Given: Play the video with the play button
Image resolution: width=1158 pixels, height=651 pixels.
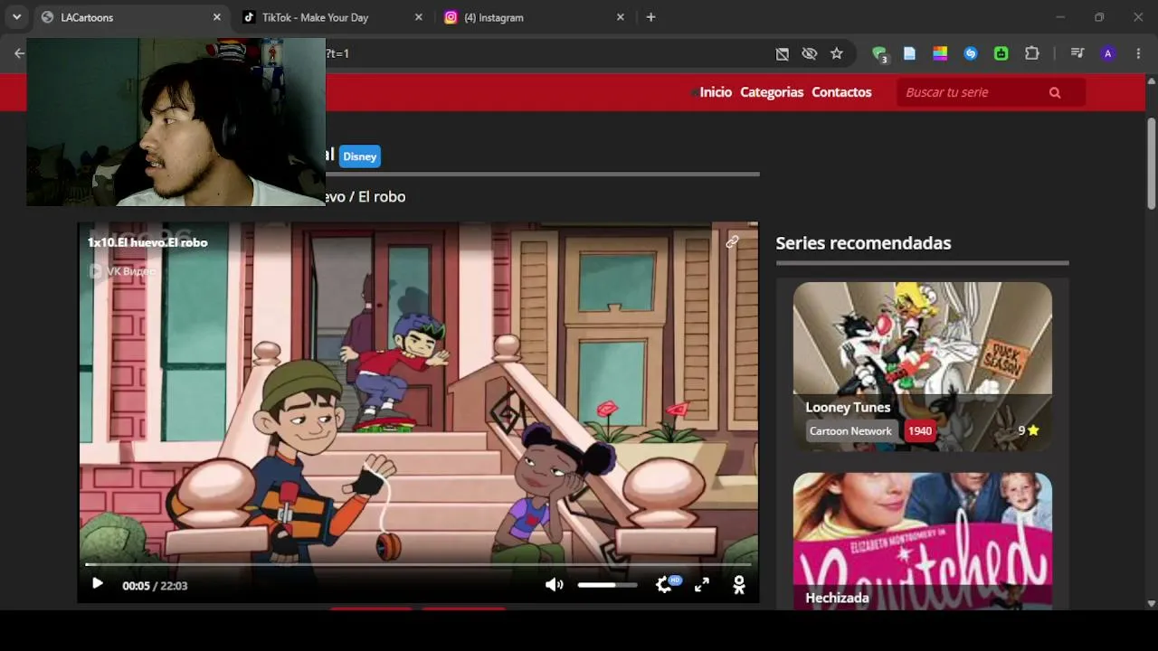Looking at the screenshot, I should pyautogui.click(x=98, y=584).
